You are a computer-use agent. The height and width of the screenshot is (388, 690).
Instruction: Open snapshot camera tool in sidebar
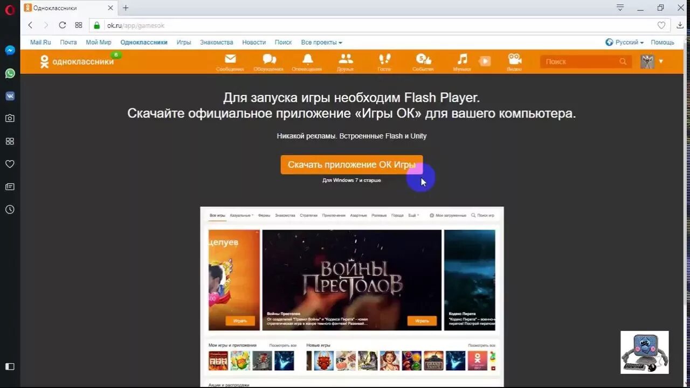(10, 118)
